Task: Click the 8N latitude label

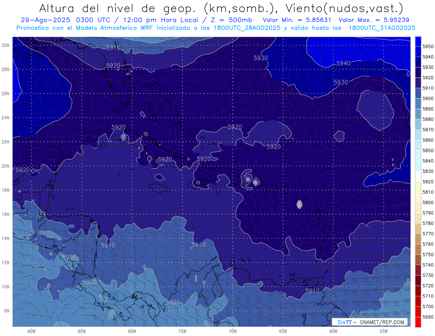Action: tap(7, 311)
